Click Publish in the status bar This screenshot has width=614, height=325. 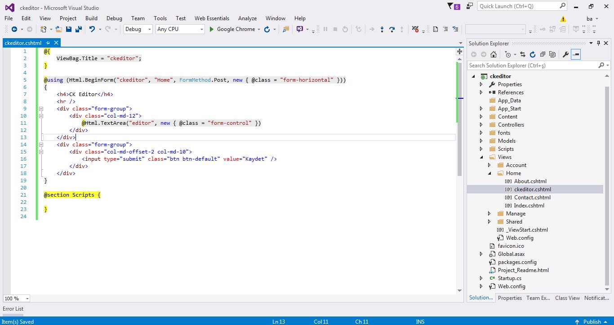tap(592, 321)
